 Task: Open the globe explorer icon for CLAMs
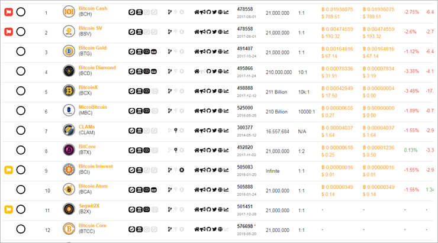coord(220,131)
